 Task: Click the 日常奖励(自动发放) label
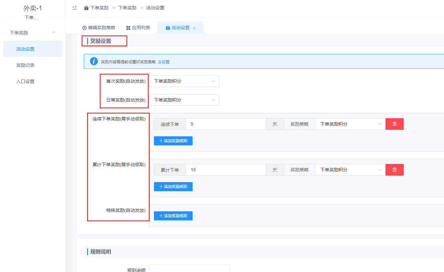[126, 100]
